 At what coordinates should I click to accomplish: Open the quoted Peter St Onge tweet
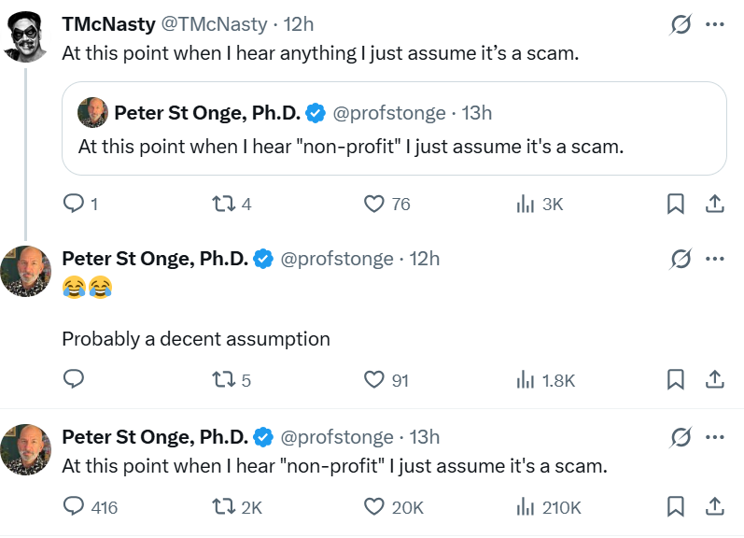tap(393, 146)
